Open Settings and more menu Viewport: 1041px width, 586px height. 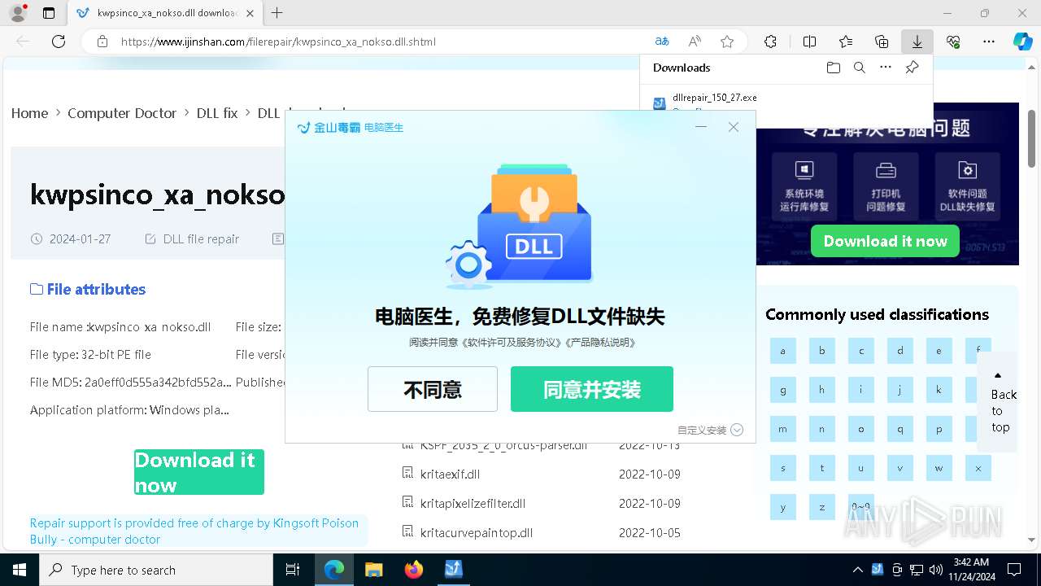coord(989,42)
